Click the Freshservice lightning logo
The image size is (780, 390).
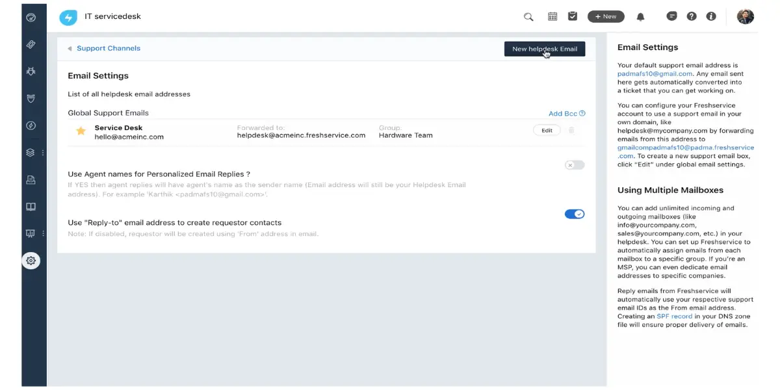pyautogui.click(x=68, y=18)
